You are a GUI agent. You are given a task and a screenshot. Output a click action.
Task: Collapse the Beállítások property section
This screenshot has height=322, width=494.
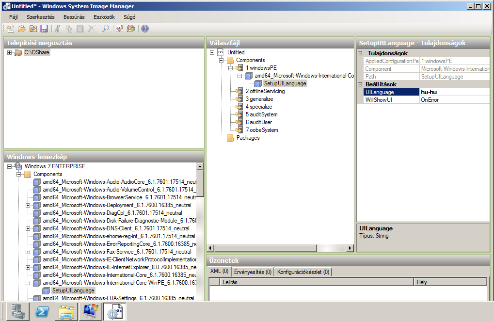(360, 84)
